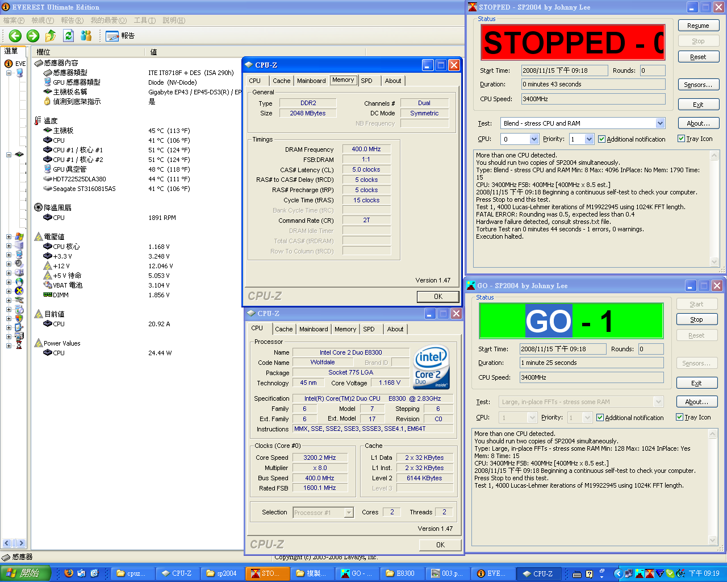Select the DirectX yellow X node in tree

pos(19,292)
